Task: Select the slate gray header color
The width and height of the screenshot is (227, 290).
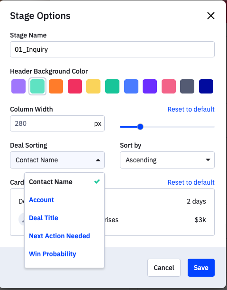Action: click(x=187, y=86)
